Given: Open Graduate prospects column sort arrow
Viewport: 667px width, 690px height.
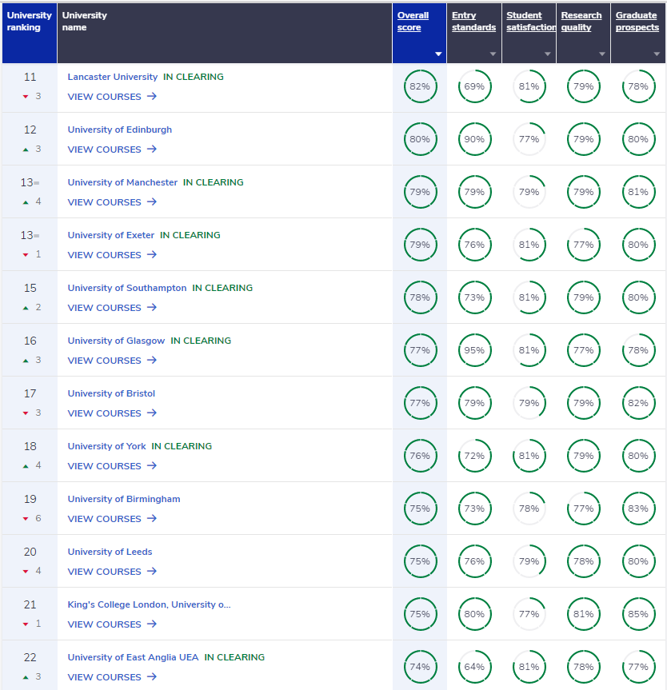Looking at the screenshot, I should pos(657,54).
